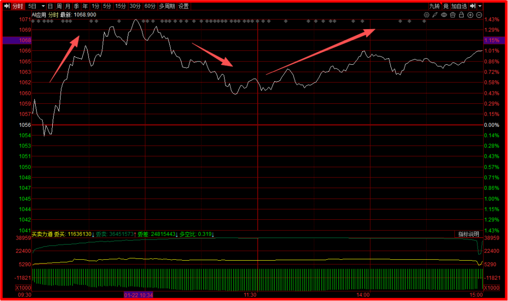This screenshot has width=508, height=301.
Task: Select the 15分 timeframe tab
Action: [121, 6]
